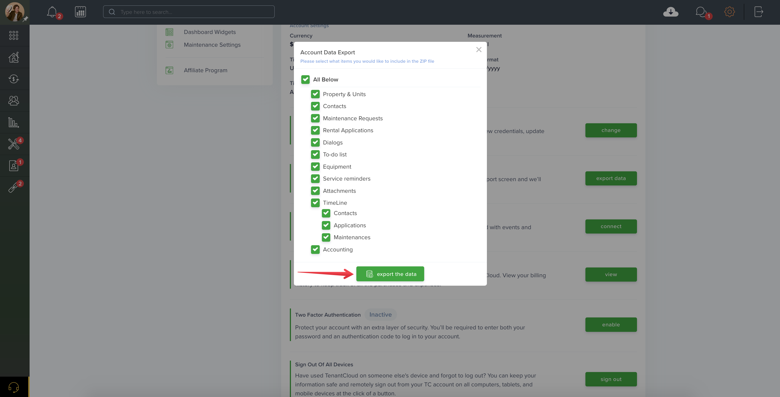Click the sign out all devices button
780x397 pixels.
tap(611, 379)
